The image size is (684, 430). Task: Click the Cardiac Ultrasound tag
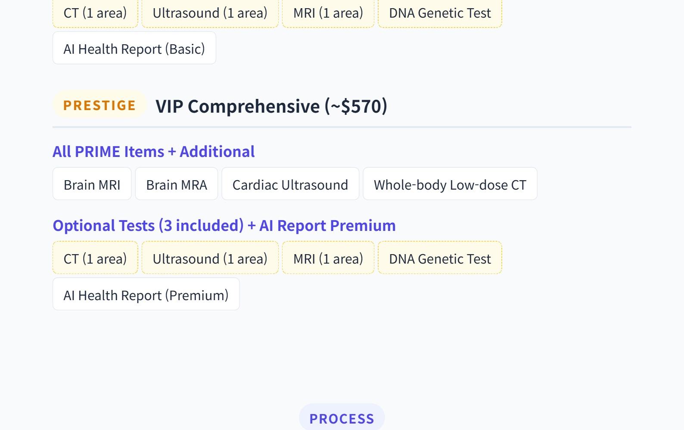tap(290, 184)
